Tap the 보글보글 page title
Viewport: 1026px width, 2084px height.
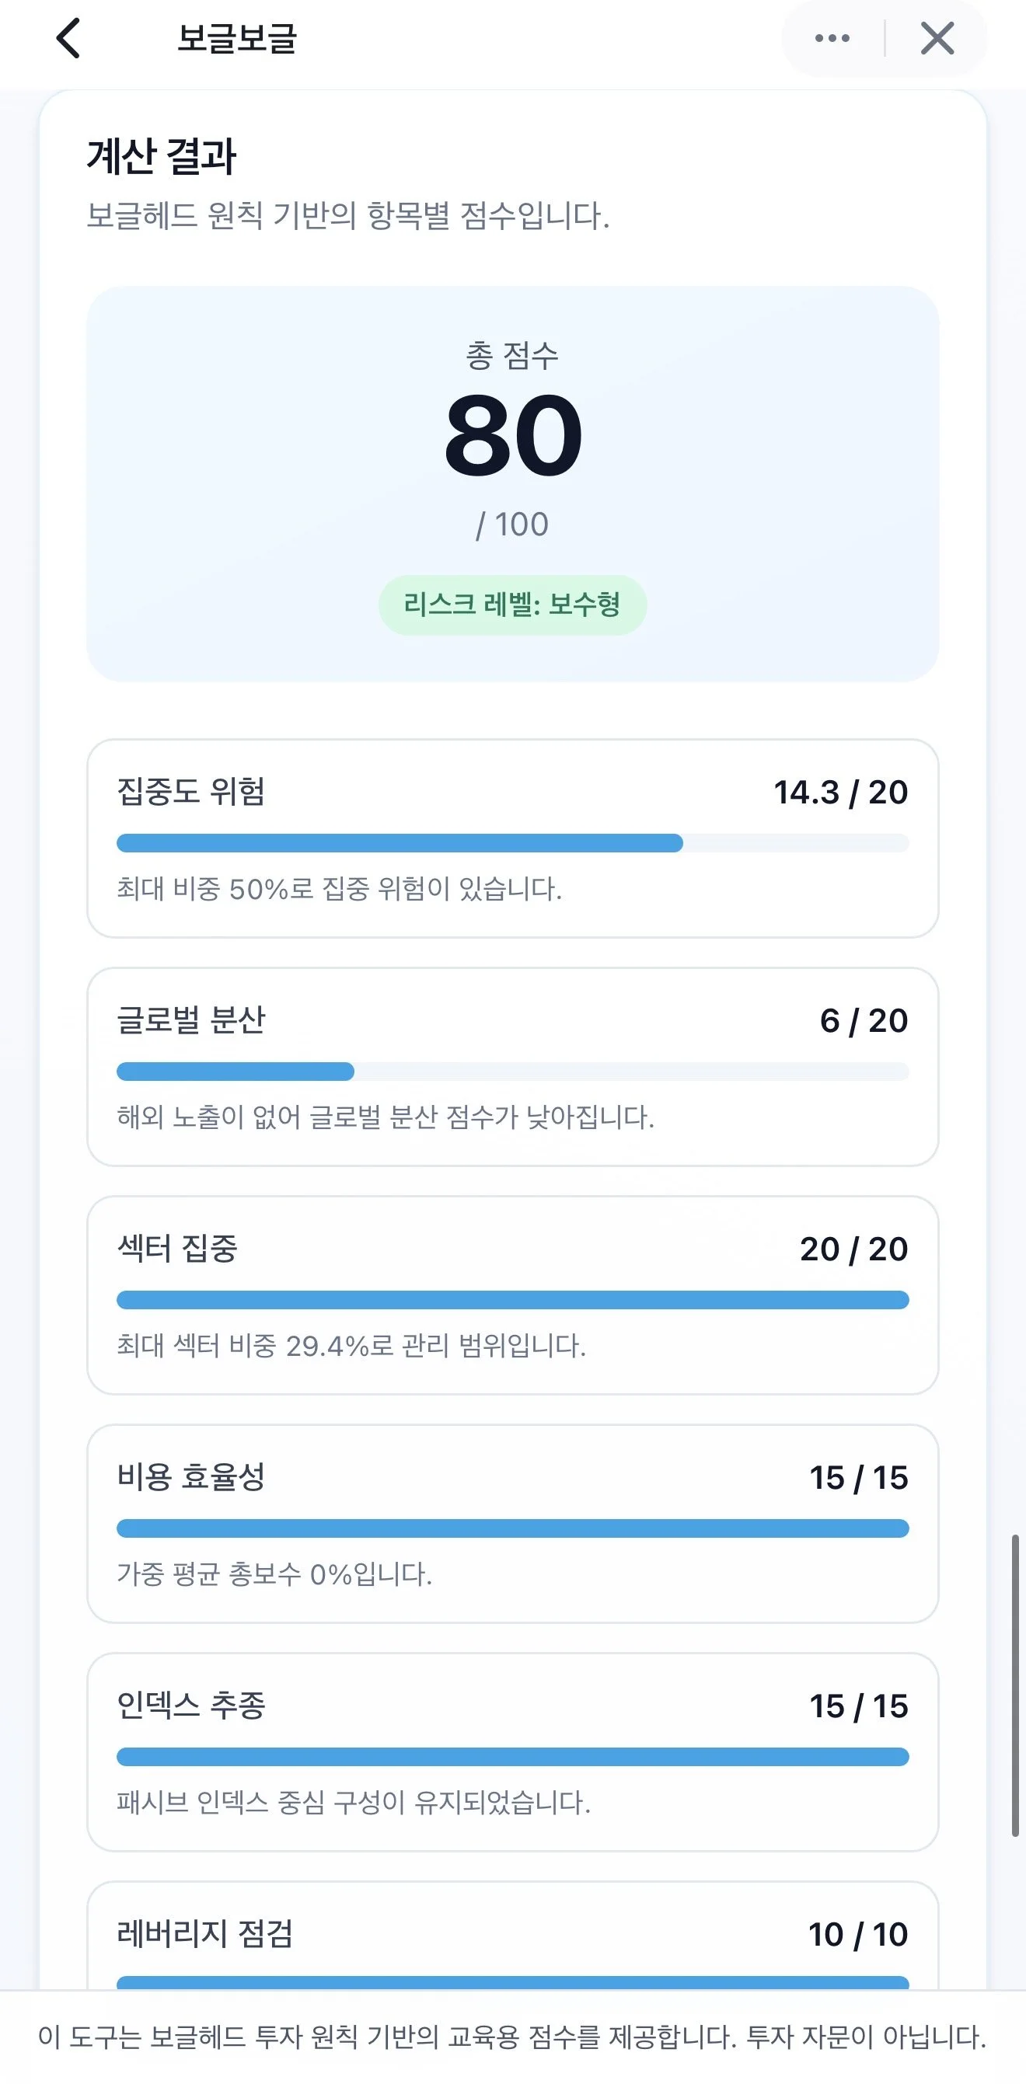pos(237,39)
